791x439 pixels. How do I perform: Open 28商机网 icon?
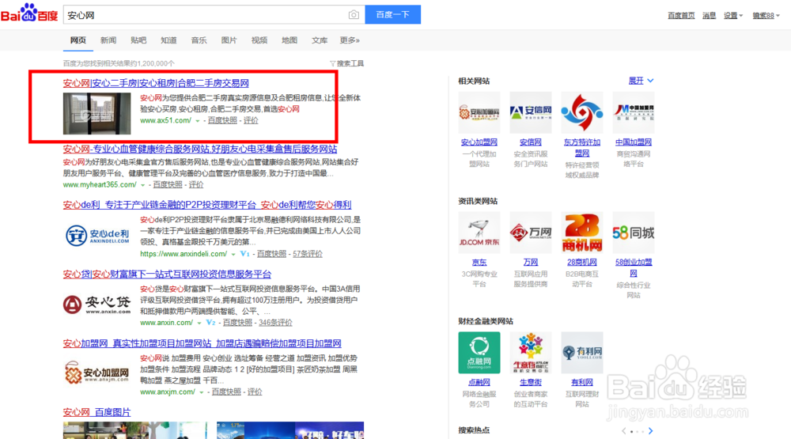tap(582, 233)
